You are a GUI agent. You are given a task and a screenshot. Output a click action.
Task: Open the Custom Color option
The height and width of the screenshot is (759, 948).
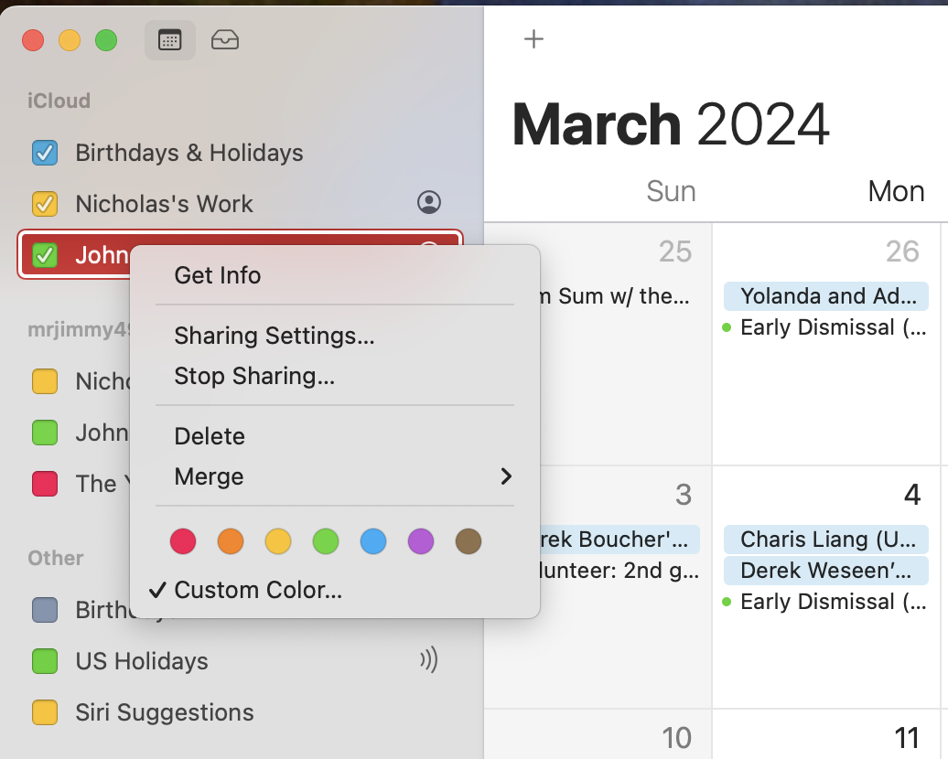258,590
